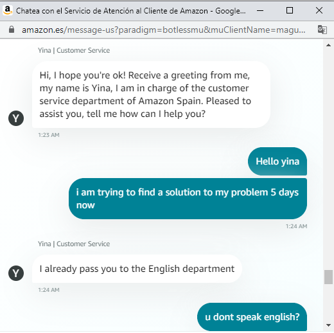The height and width of the screenshot is (333, 334).
Task: Click Yina's avatar beside English department message
Action: click(x=16, y=273)
